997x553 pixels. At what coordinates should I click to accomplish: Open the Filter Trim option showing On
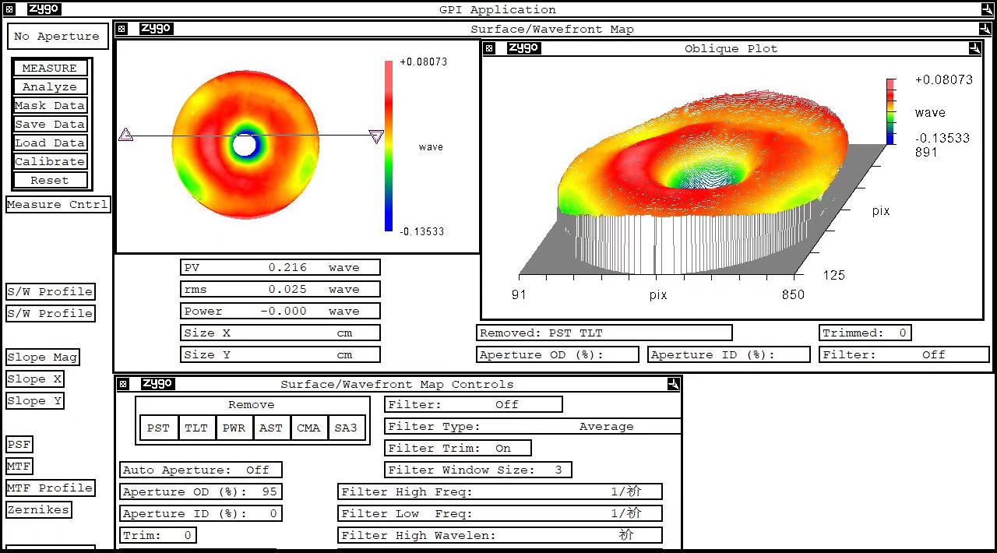click(x=459, y=448)
